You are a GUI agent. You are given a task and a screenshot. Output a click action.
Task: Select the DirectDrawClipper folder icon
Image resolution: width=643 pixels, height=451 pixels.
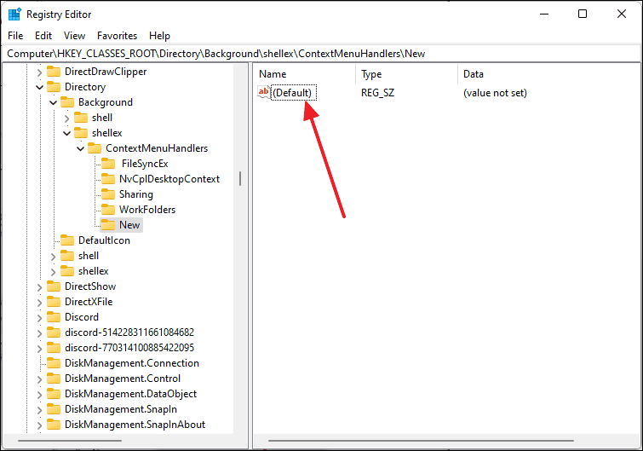(x=54, y=72)
